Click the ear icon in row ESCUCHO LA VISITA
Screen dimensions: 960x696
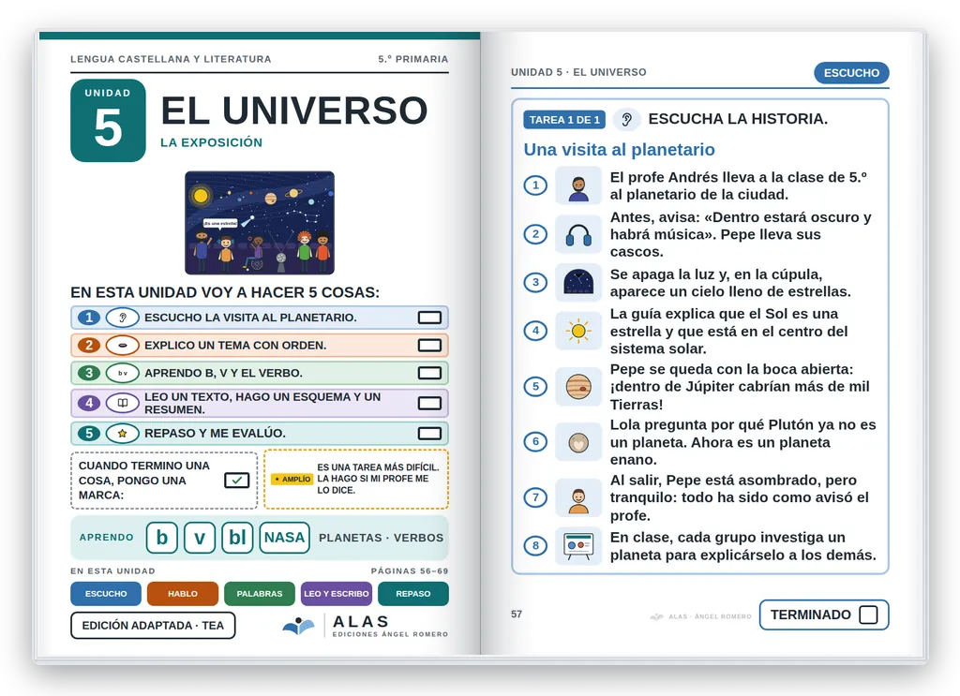tap(123, 318)
